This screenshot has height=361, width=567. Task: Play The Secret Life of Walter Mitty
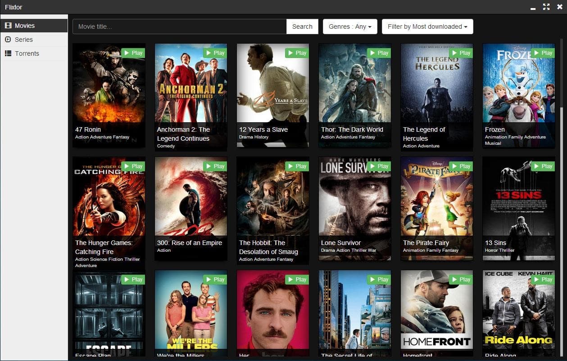click(379, 279)
